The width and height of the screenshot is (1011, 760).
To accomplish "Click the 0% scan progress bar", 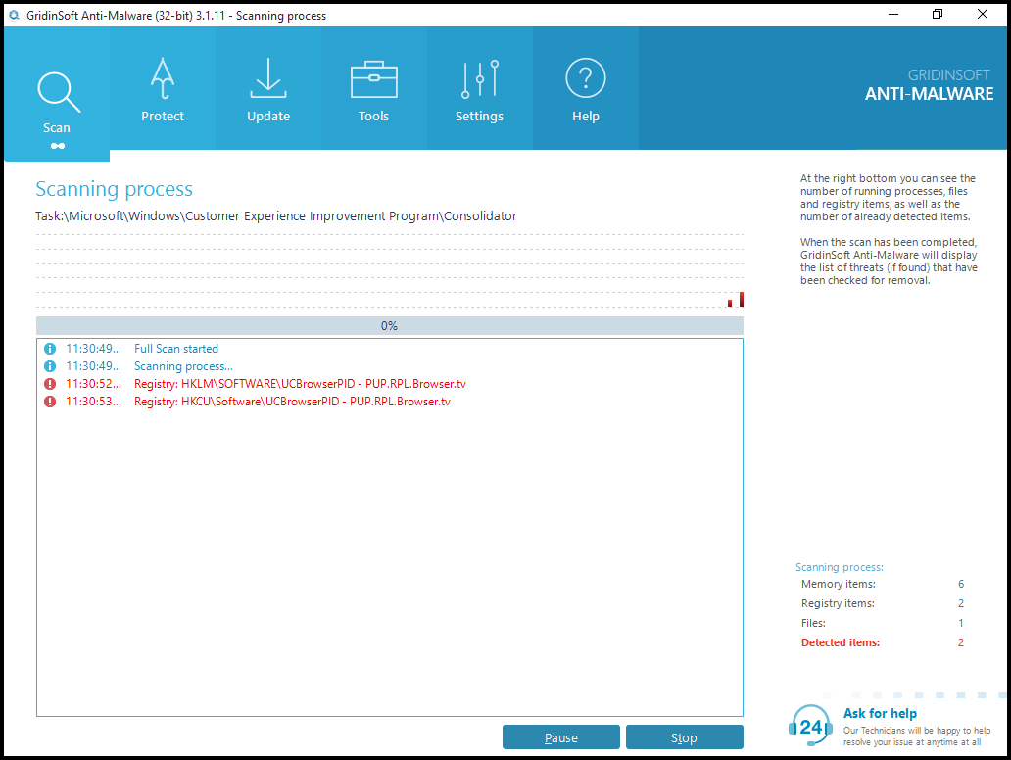I will tap(390, 325).
